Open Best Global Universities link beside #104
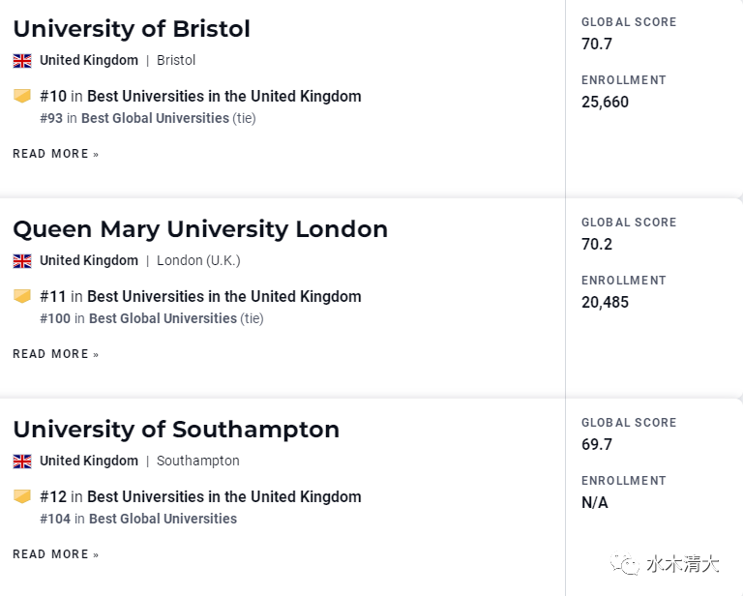This screenshot has height=596, width=743. [163, 519]
